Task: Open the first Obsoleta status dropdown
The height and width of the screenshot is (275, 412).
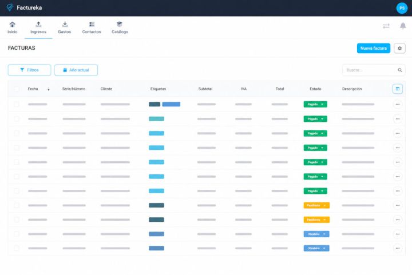Action: 316,234
